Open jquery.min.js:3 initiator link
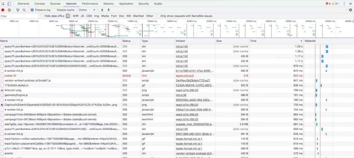Viewport: 354px width, 158px height. click(185, 76)
